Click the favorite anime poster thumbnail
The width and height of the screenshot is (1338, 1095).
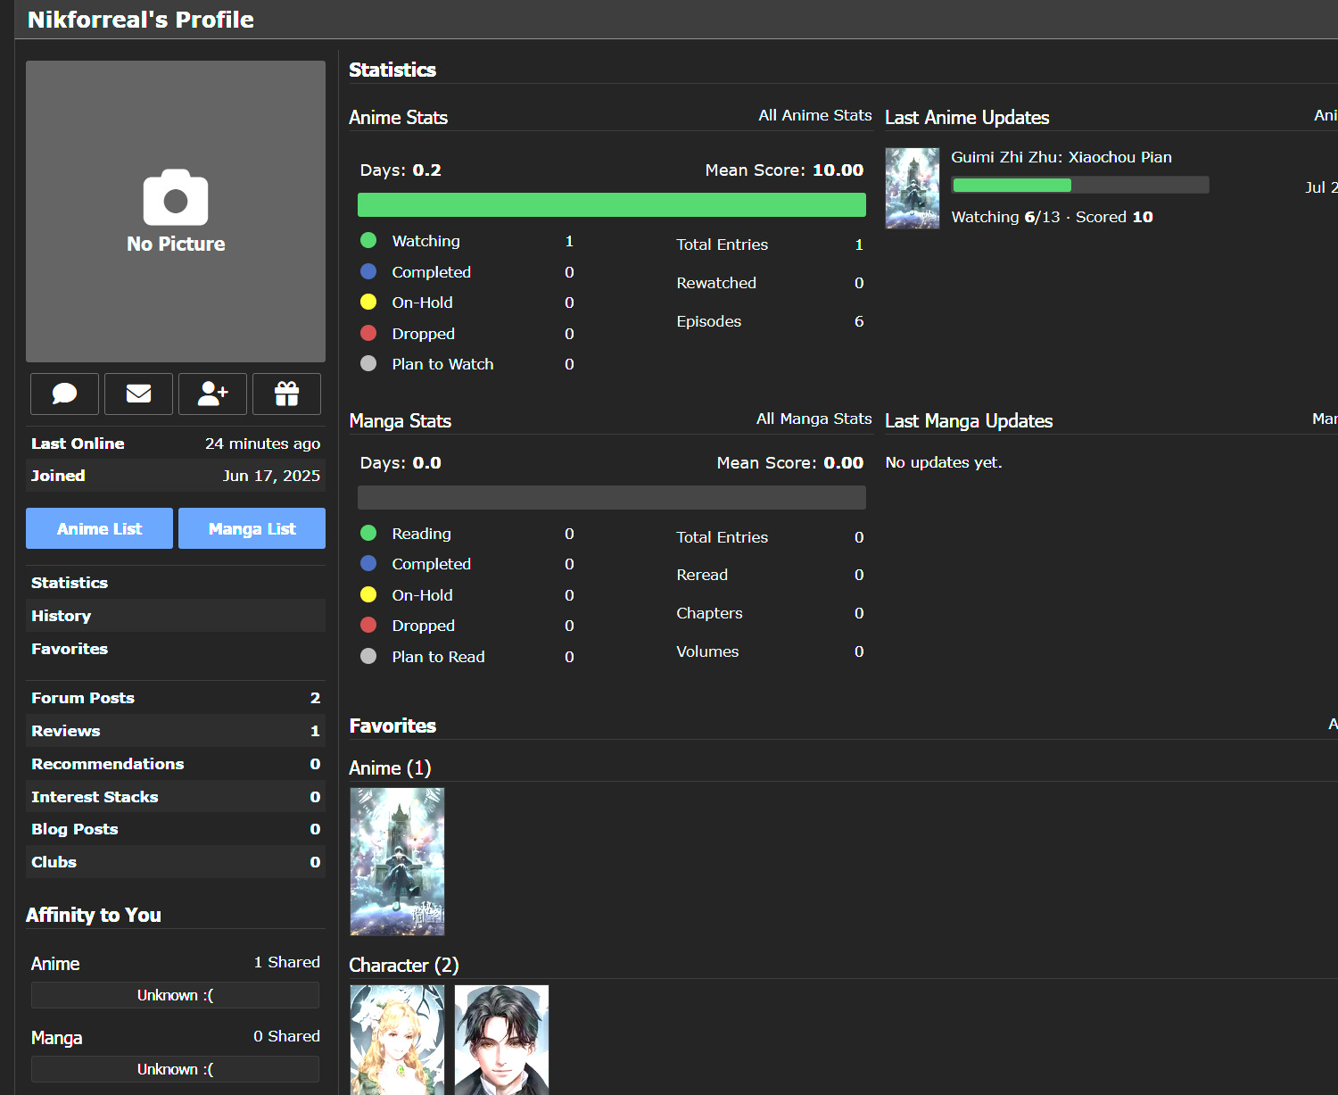(x=397, y=861)
